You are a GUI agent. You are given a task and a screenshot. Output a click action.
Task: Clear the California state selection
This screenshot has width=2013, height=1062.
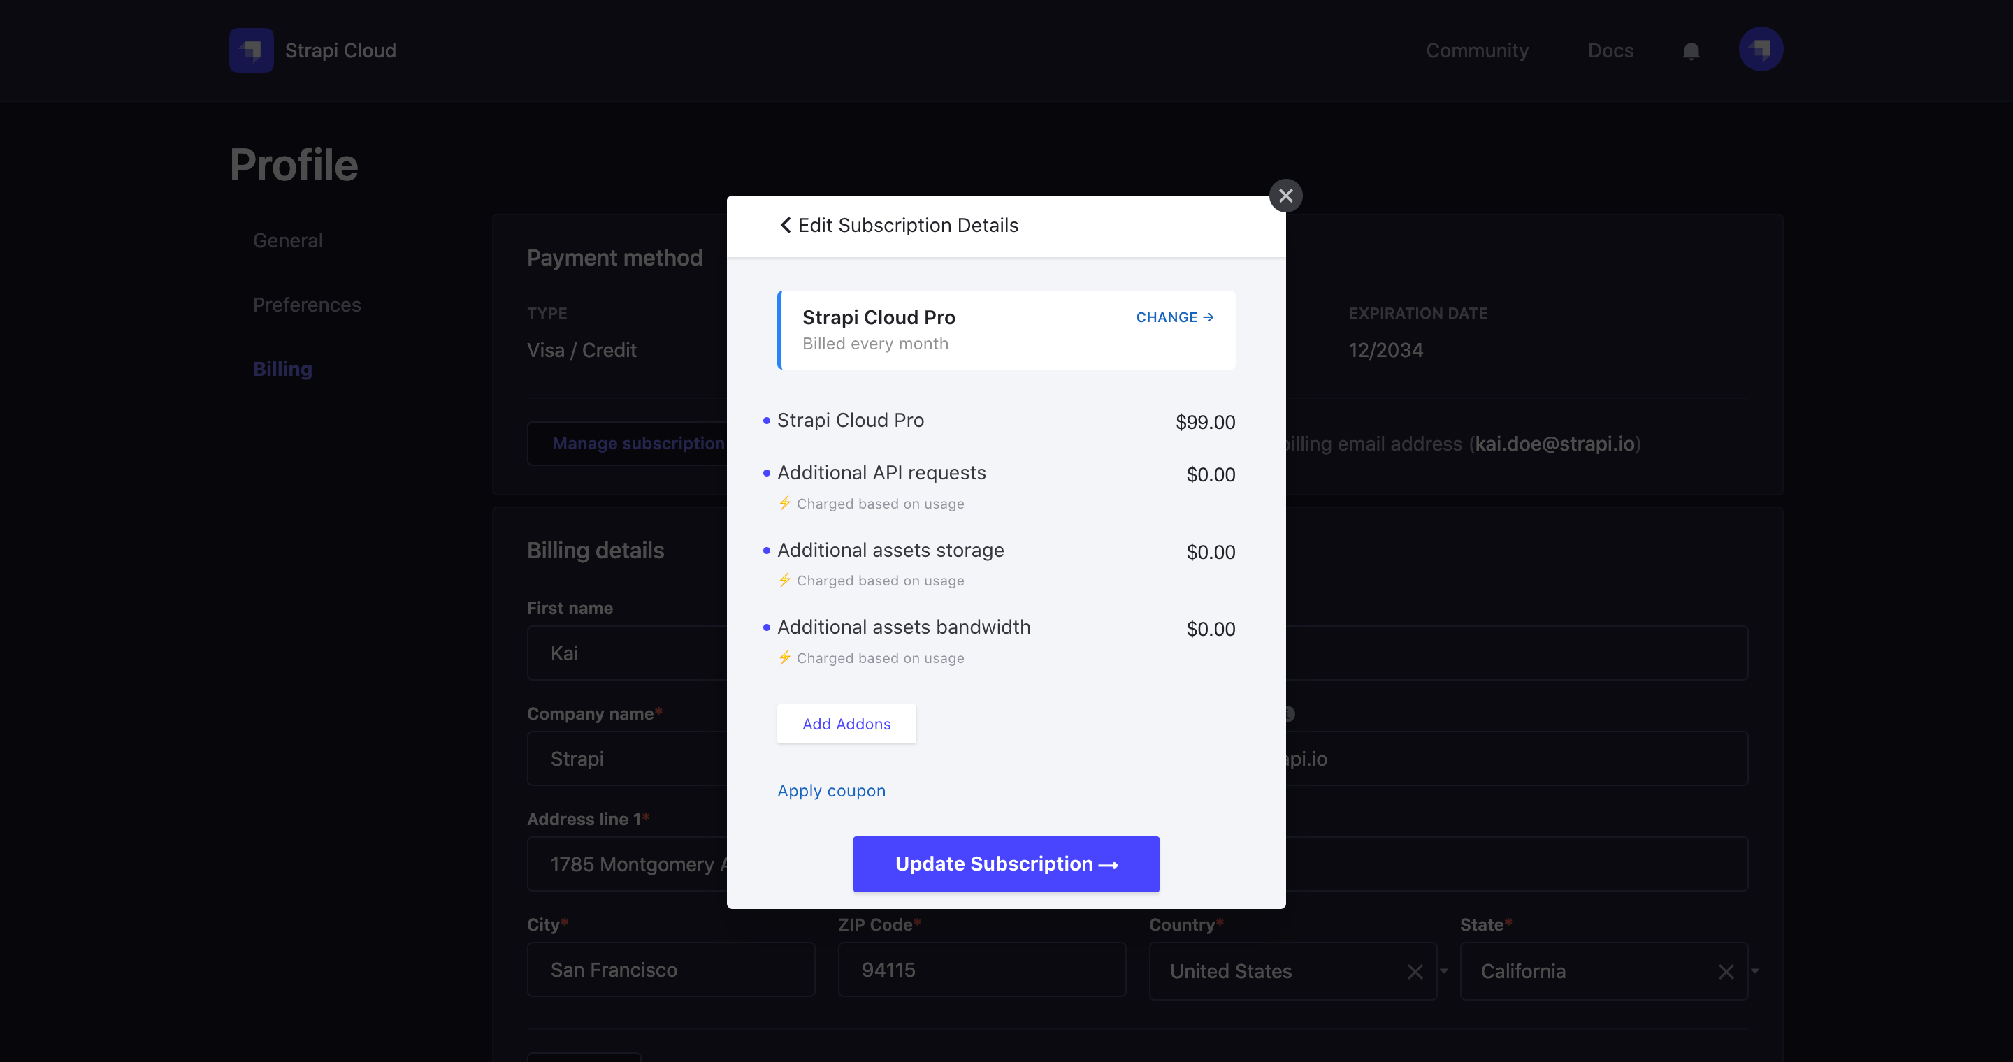1726,971
